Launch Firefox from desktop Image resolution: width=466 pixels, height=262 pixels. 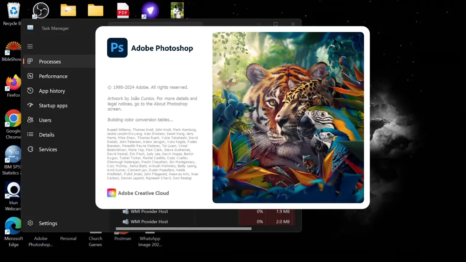[x=13, y=86]
